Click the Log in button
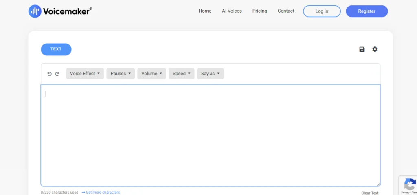 322,11
